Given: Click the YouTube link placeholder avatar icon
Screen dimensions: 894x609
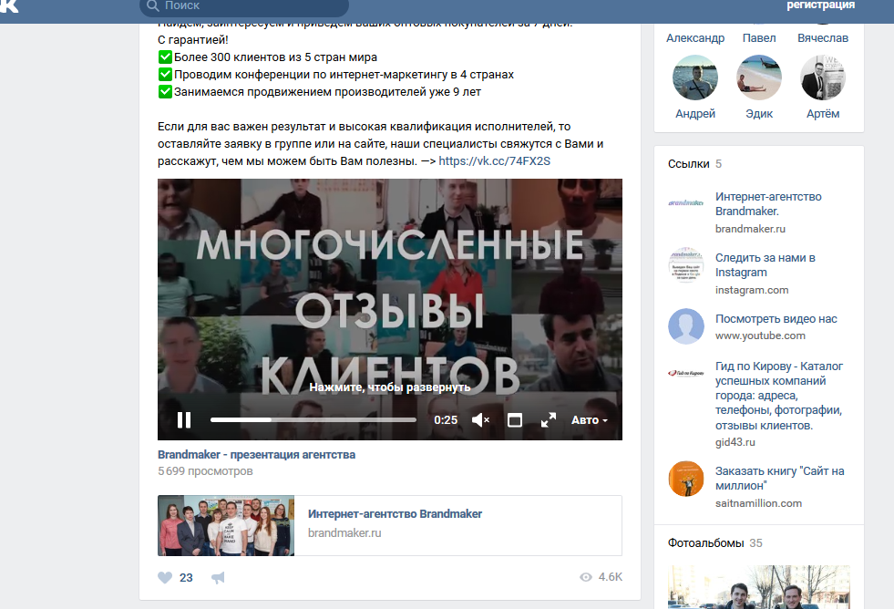Looking at the screenshot, I should click(x=686, y=326).
